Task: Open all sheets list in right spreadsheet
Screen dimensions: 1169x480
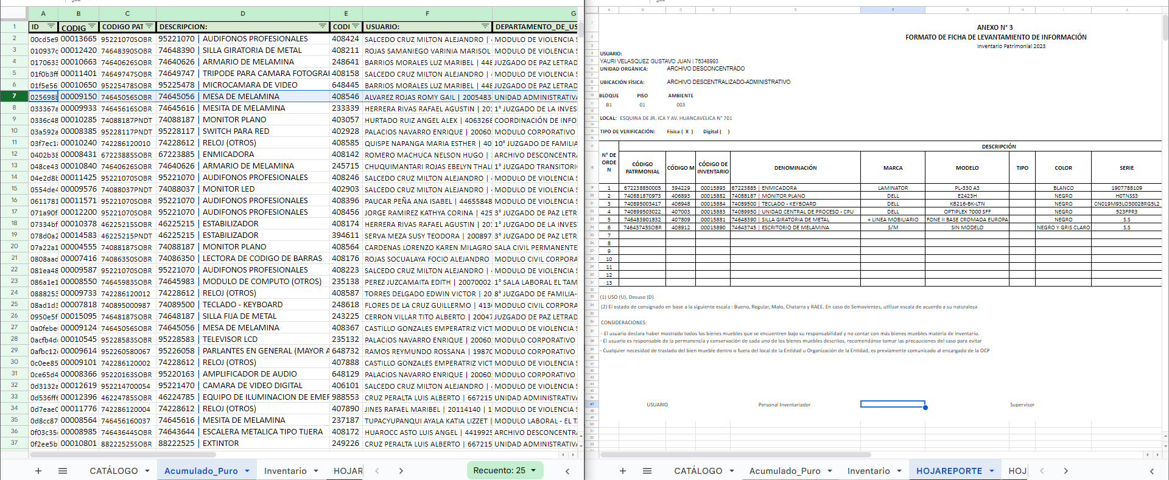Action: [647, 471]
